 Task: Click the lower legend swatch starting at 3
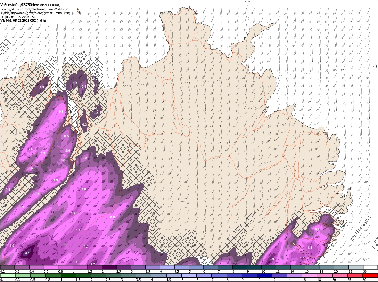129,276
